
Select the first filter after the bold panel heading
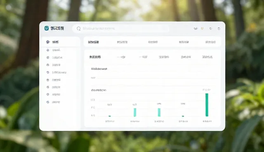[x=121, y=57]
